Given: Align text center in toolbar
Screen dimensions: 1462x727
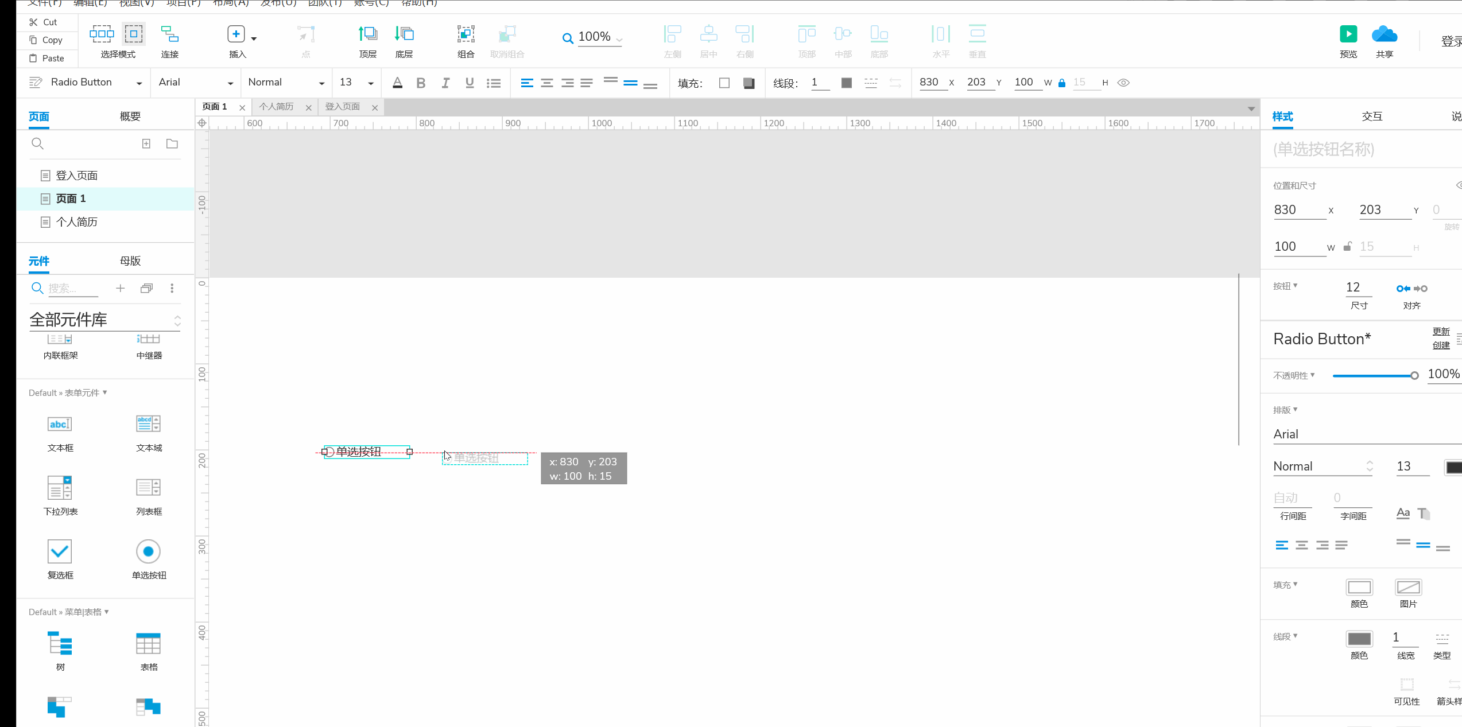Looking at the screenshot, I should coord(547,83).
